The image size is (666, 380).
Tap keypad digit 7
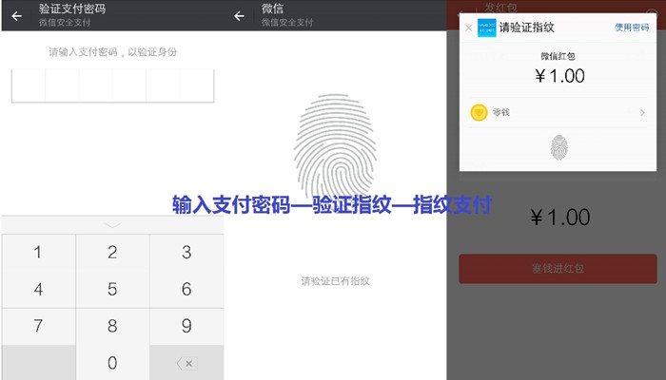(38, 326)
